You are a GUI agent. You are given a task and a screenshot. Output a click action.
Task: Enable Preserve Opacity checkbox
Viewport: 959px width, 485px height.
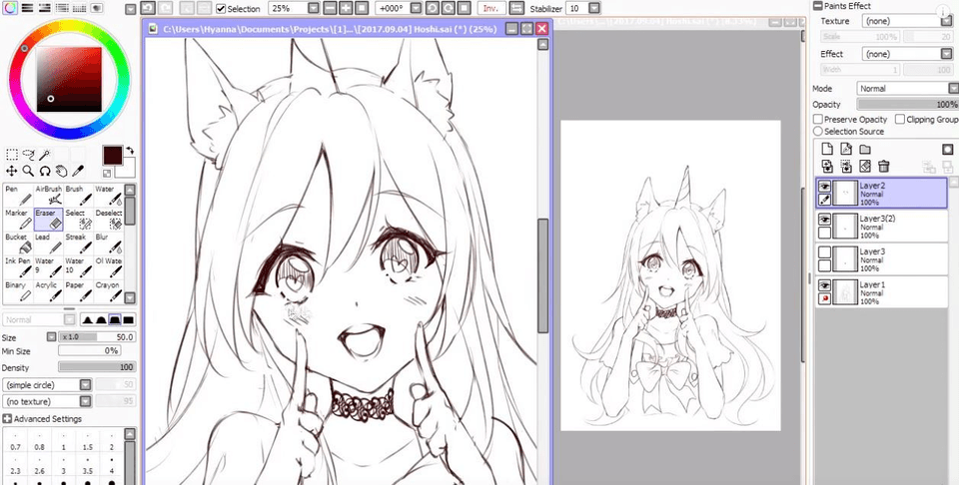click(x=818, y=119)
